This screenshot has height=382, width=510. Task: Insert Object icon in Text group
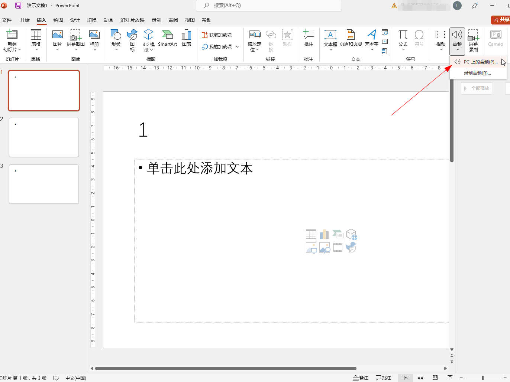coord(385,51)
